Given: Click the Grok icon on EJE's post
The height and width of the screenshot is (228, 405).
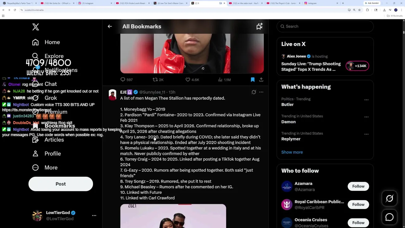Looking at the screenshot, I should (254, 92).
